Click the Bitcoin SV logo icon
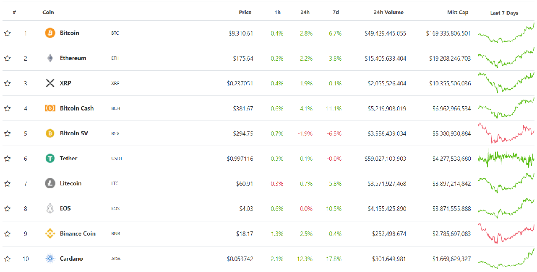The height and width of the screenshot is (272, 537). (x=50, y=133)
